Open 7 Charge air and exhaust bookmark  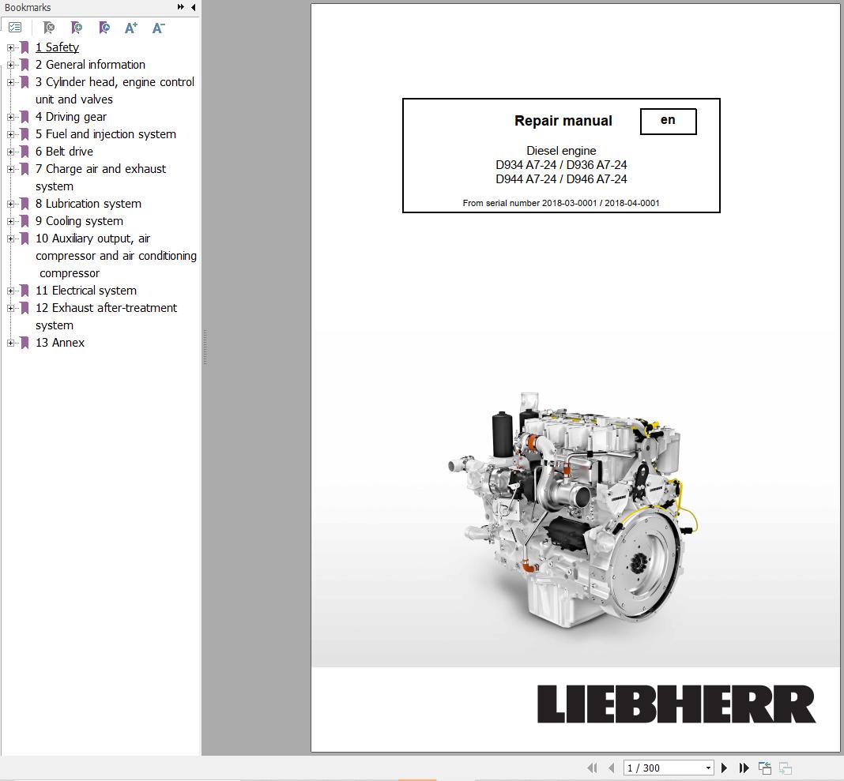point(100,178)
